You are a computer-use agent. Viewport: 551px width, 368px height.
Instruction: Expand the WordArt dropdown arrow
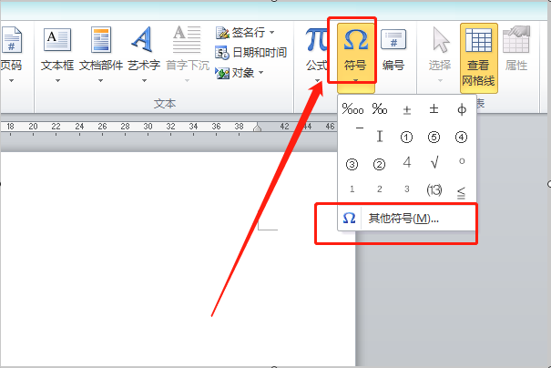[x=144, y=81]
